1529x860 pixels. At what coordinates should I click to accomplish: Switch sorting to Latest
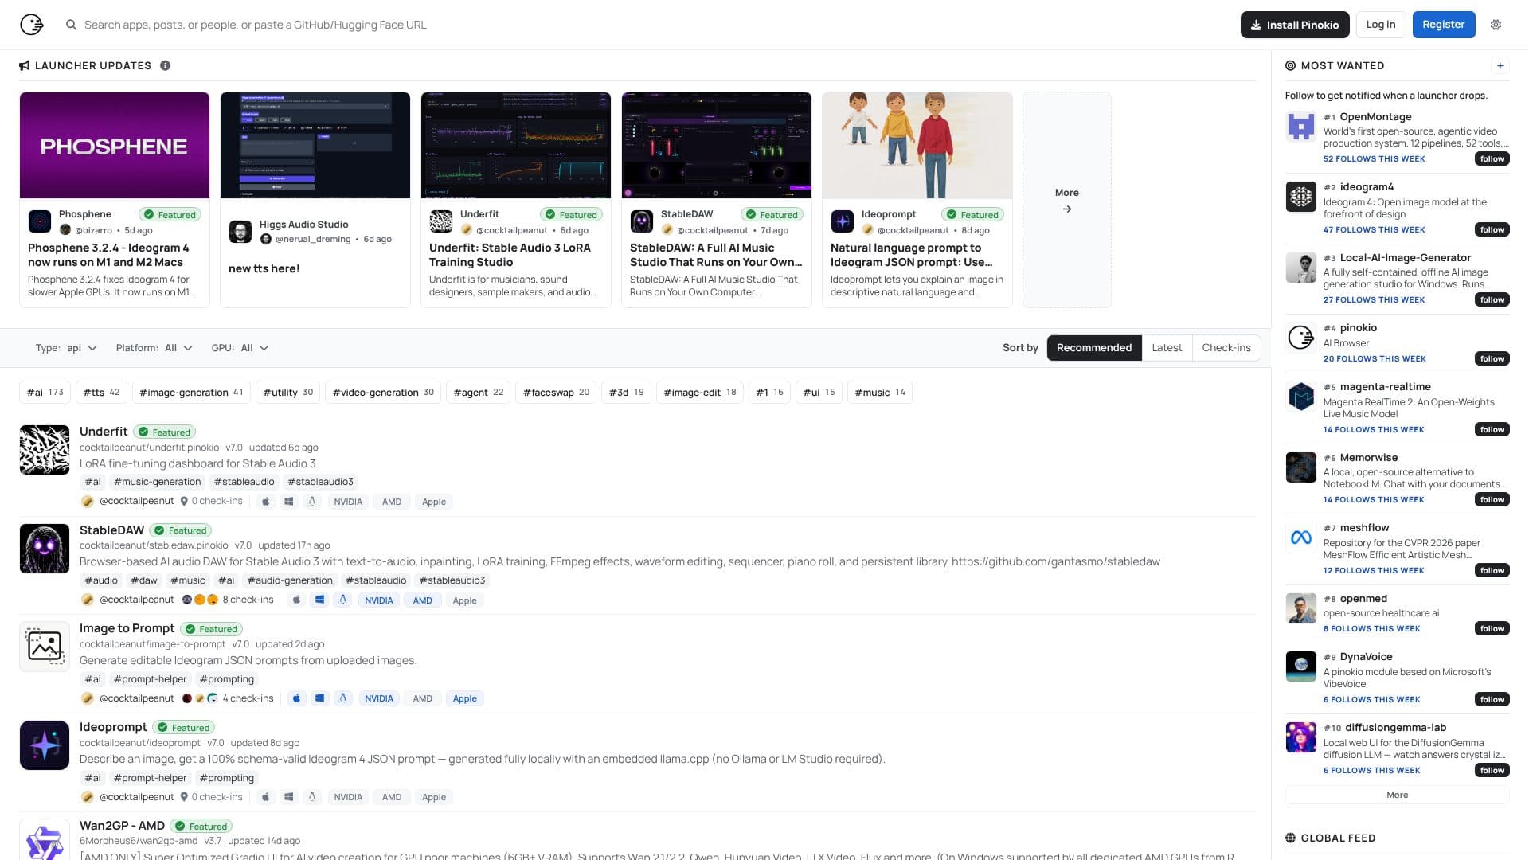pos(1167,348)
